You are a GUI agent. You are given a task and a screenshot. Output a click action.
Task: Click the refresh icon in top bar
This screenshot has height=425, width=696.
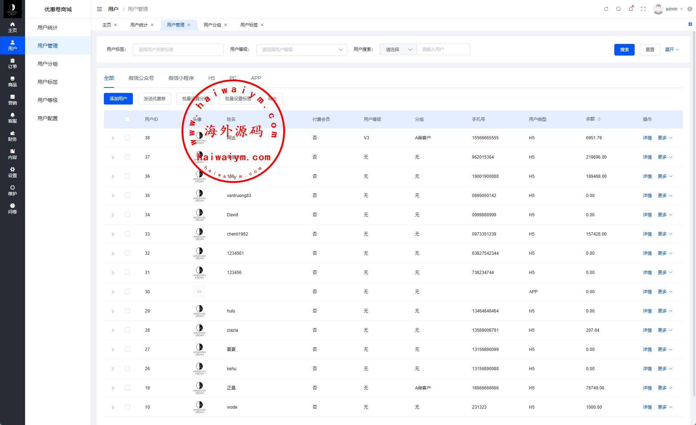tap(606, 9)
